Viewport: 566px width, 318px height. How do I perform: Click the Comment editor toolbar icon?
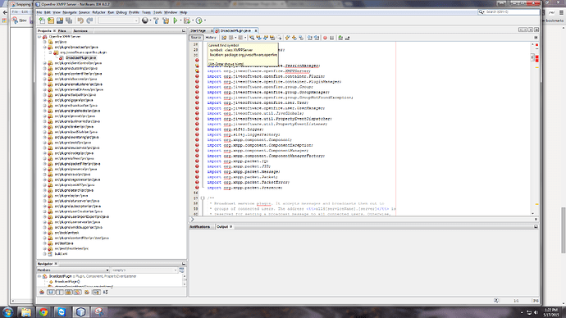pyautogui.click(x=340, y=38)
